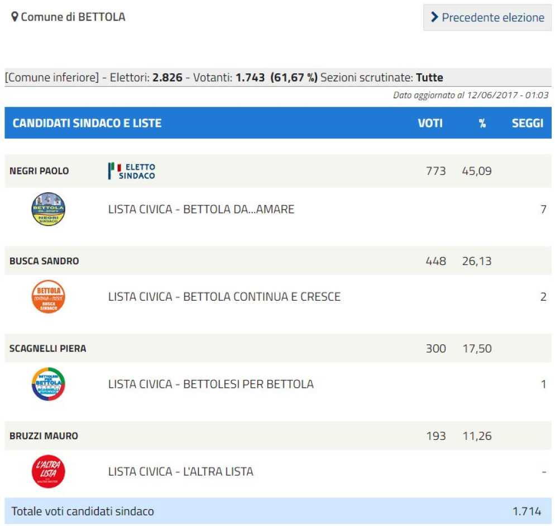
Task: Click the red L'Altra Lista logo
Action: click(x=48, y=471)
